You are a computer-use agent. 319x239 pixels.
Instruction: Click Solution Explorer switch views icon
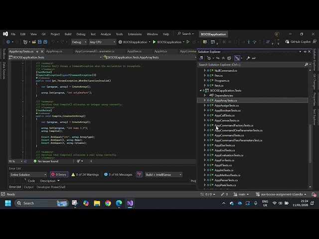click(201, 58)
